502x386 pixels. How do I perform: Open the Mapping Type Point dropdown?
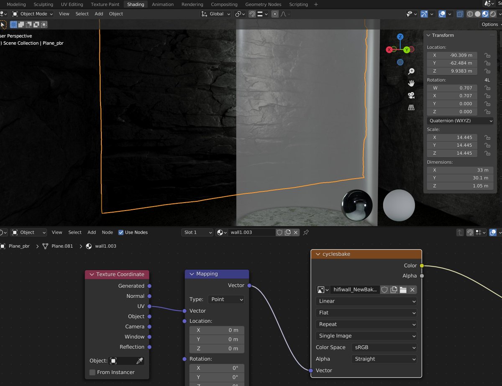[226, 299]
